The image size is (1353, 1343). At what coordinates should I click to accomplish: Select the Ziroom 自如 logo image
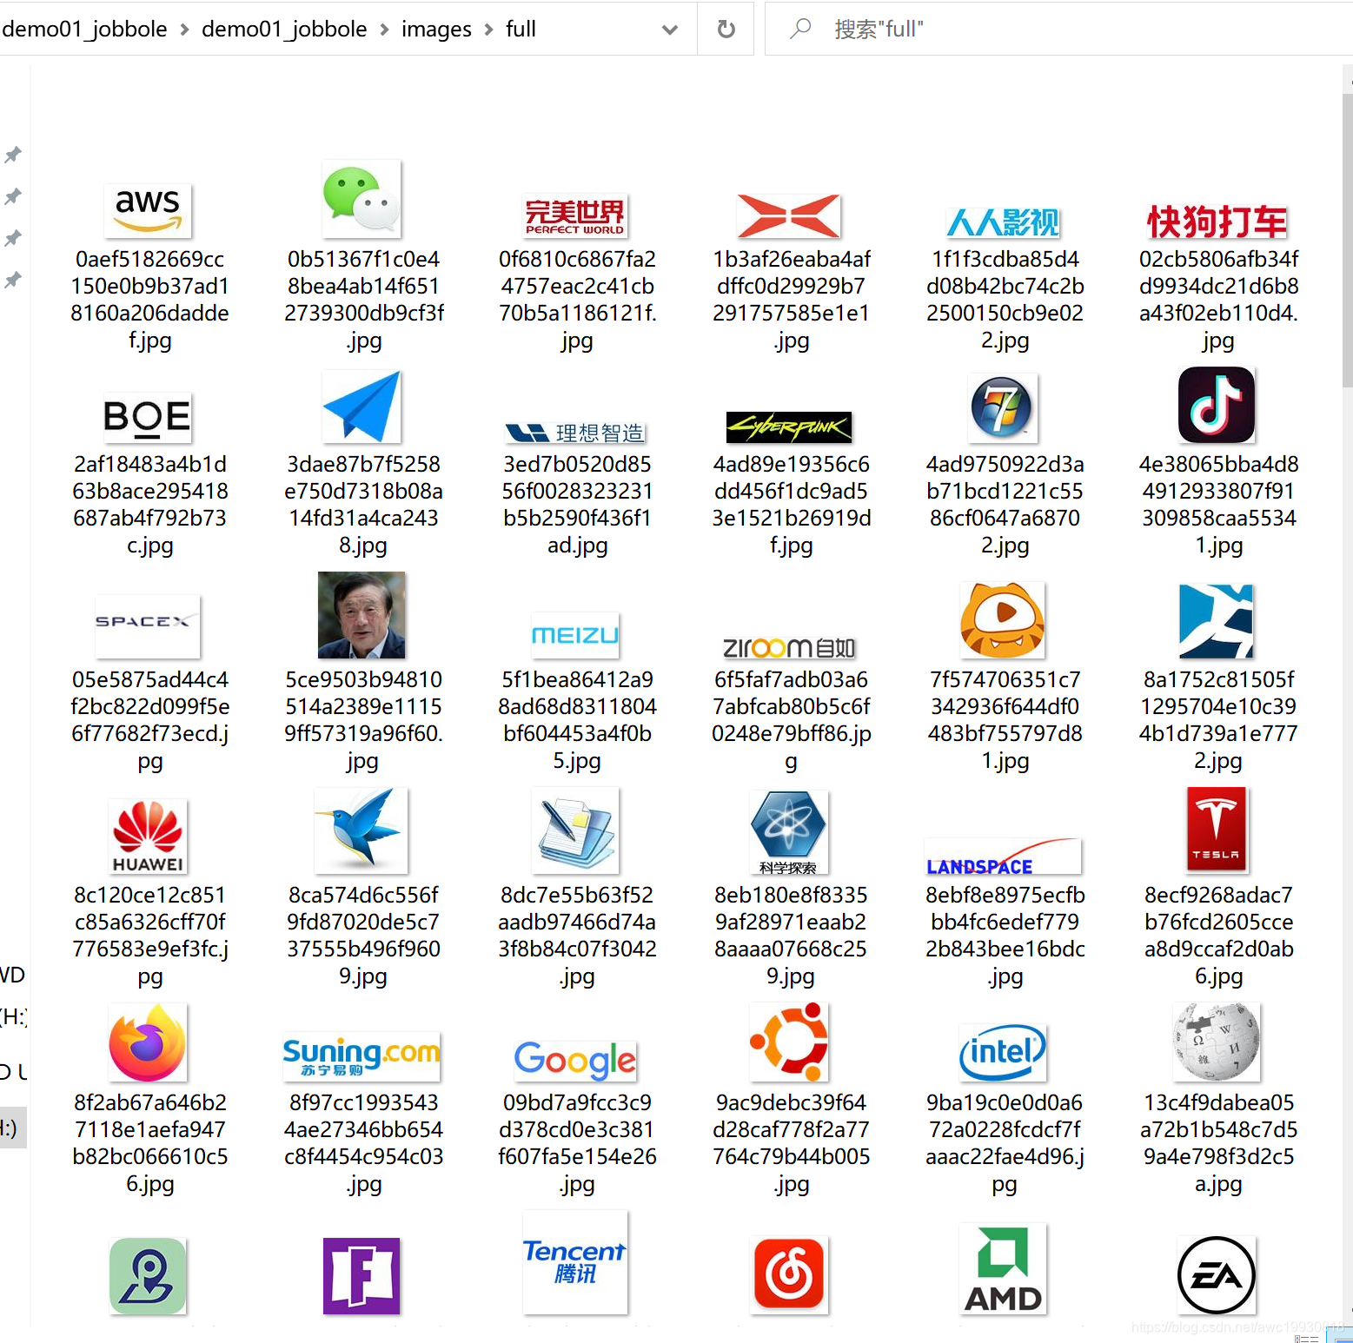789,647
